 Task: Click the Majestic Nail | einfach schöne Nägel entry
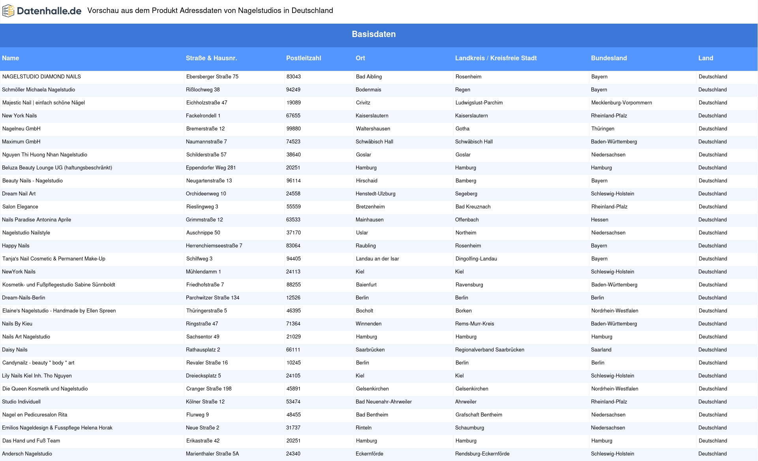point(43,103)
